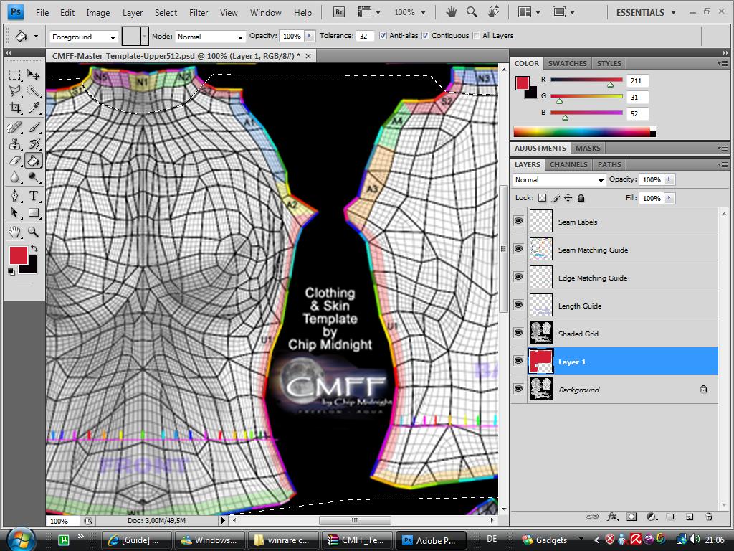Open the tool Opacity slider arrow
This screenshot has height=551, width=734.
pyautogui.click(x=310, y=36)
